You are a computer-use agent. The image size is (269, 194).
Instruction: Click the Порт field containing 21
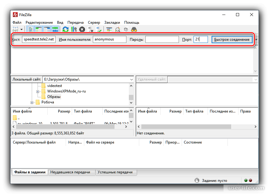coord(201,39)
